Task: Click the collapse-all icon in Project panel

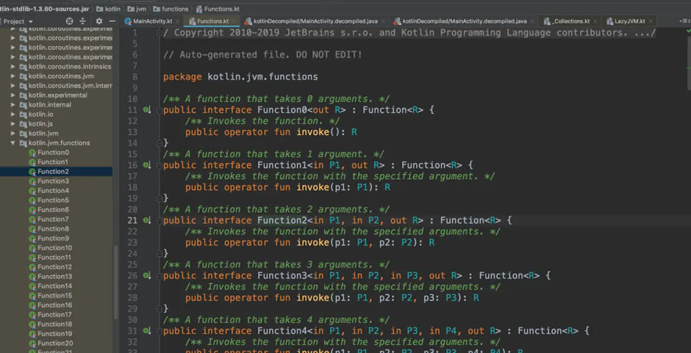Action: tap(84, 21)
